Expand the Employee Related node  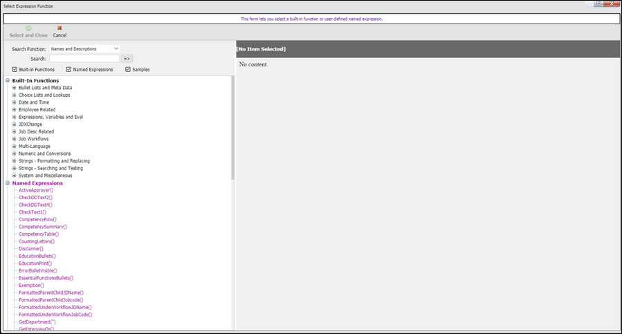pos(14,110)
